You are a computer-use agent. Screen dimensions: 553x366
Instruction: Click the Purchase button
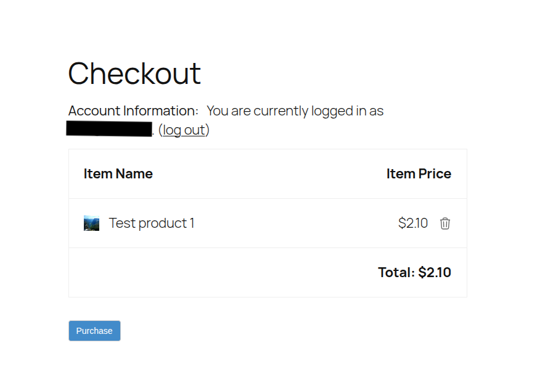point(94,331)
